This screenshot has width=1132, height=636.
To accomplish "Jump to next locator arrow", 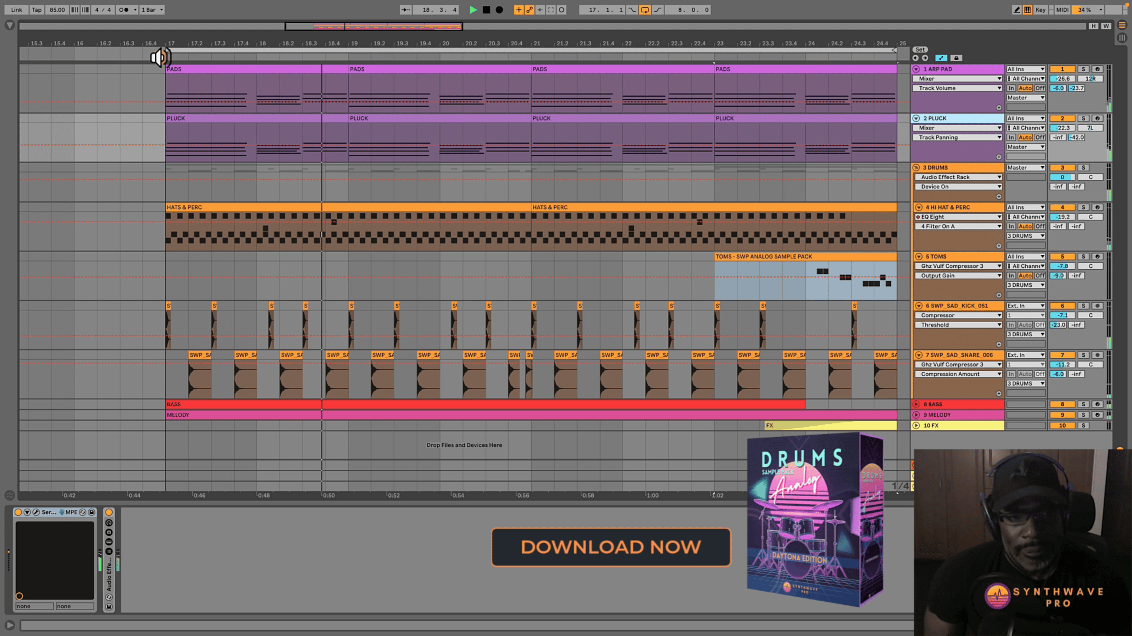I will (925, 58).
